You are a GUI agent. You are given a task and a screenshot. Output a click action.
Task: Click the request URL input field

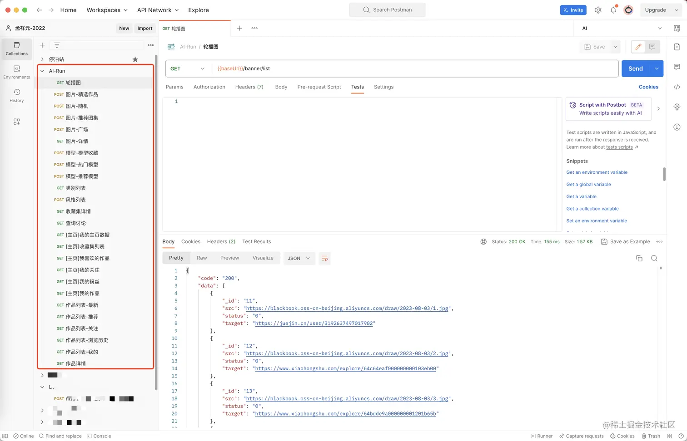point(415,69)
